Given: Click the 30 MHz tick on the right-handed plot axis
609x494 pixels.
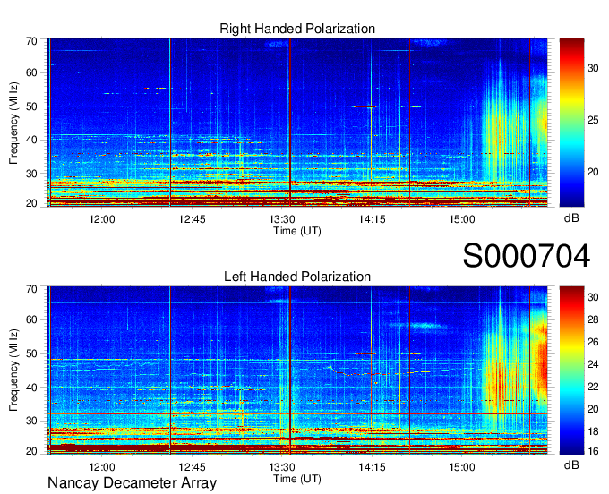Looking at the screenshot, I should pos(31,174).
